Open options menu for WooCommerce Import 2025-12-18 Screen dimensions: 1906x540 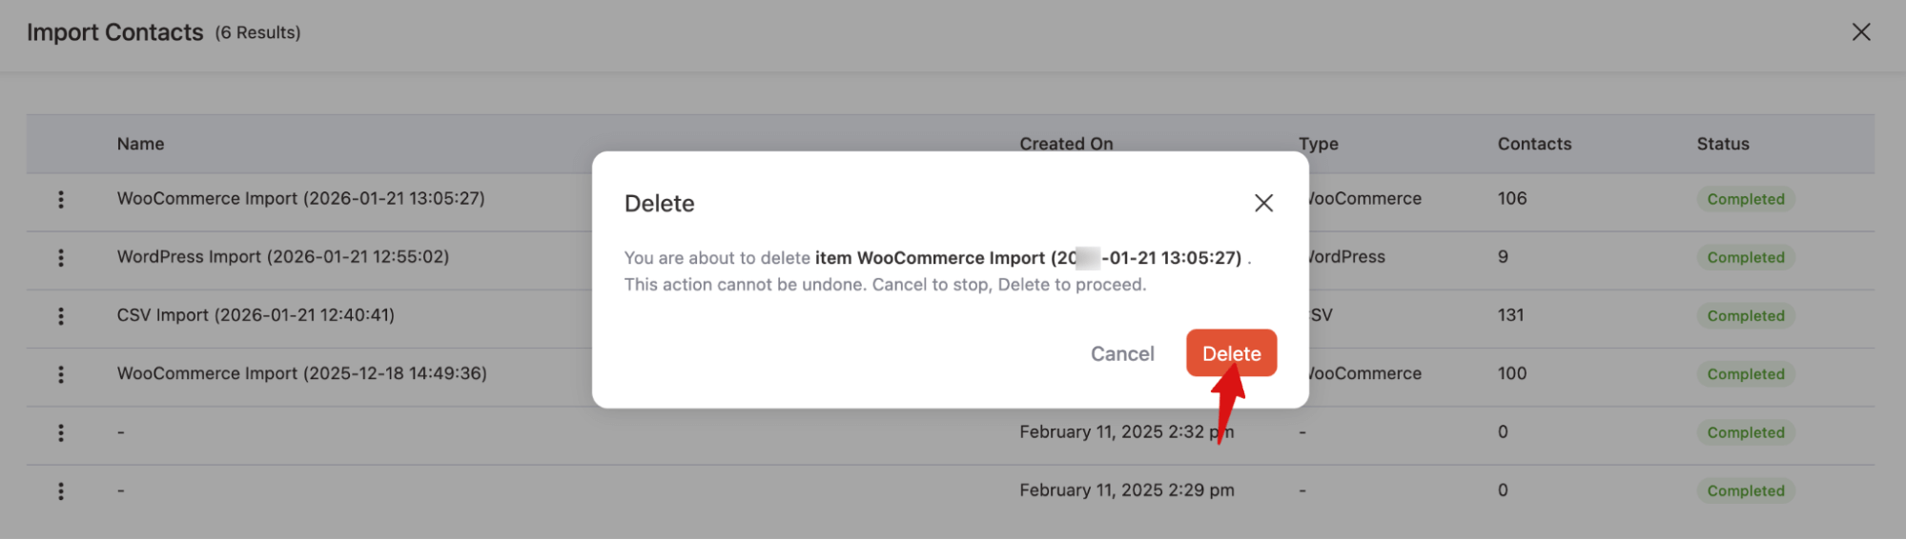click(61, 374)
